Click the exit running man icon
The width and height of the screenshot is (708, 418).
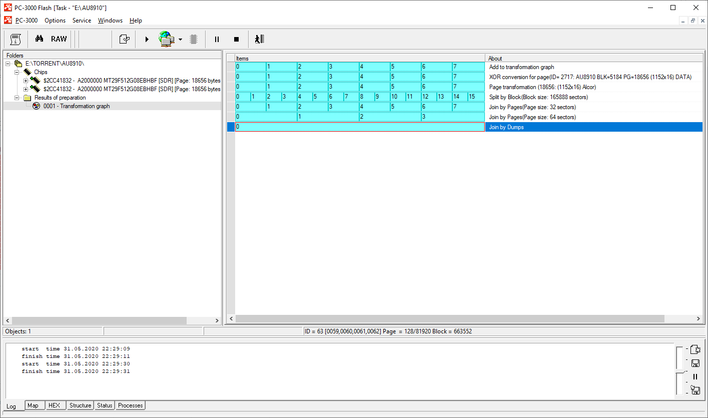pyautogui.click(x=259, y=39)
